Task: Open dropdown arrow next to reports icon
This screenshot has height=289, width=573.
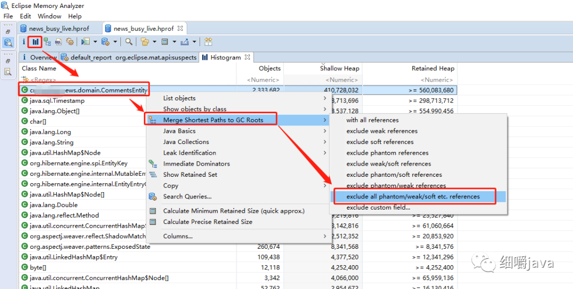Action: pos(95,42)
